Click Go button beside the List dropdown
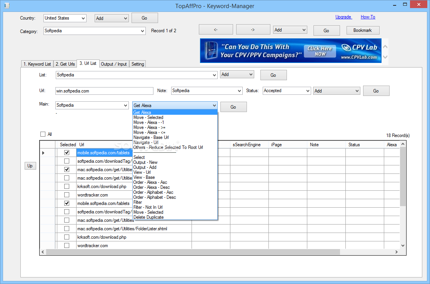The image size is (430, 284). 273,75
